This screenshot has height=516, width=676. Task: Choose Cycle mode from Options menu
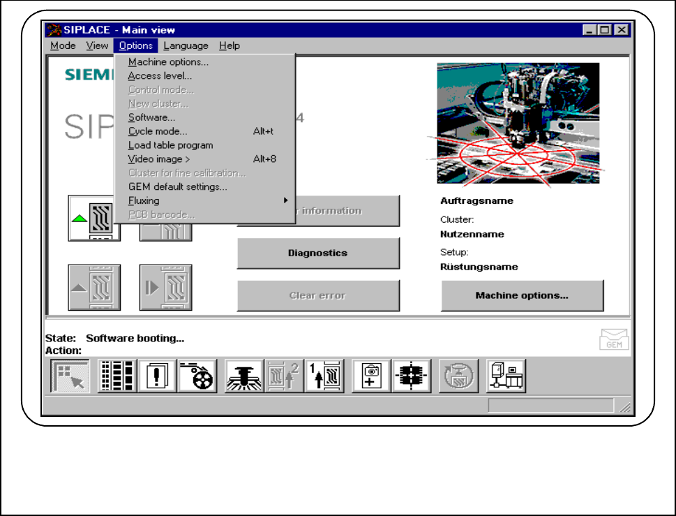point(158,131)
